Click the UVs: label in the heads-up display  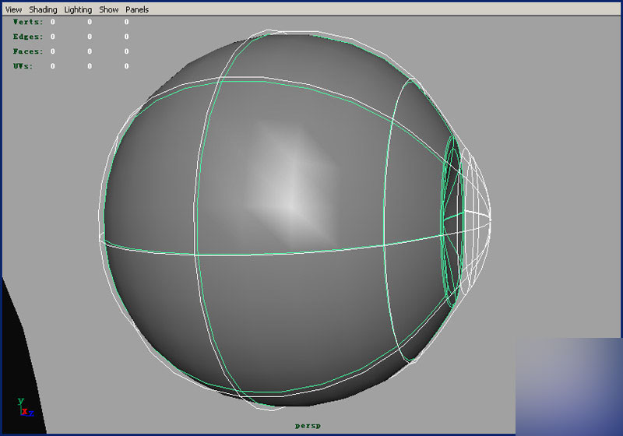point(23,66)
